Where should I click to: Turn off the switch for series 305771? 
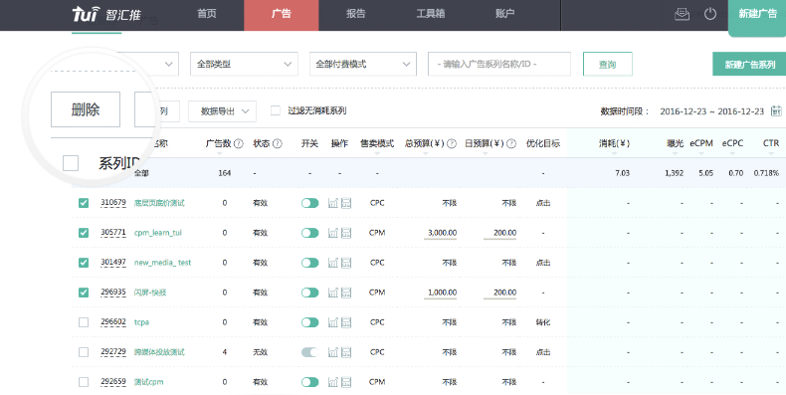click(309, 233)
